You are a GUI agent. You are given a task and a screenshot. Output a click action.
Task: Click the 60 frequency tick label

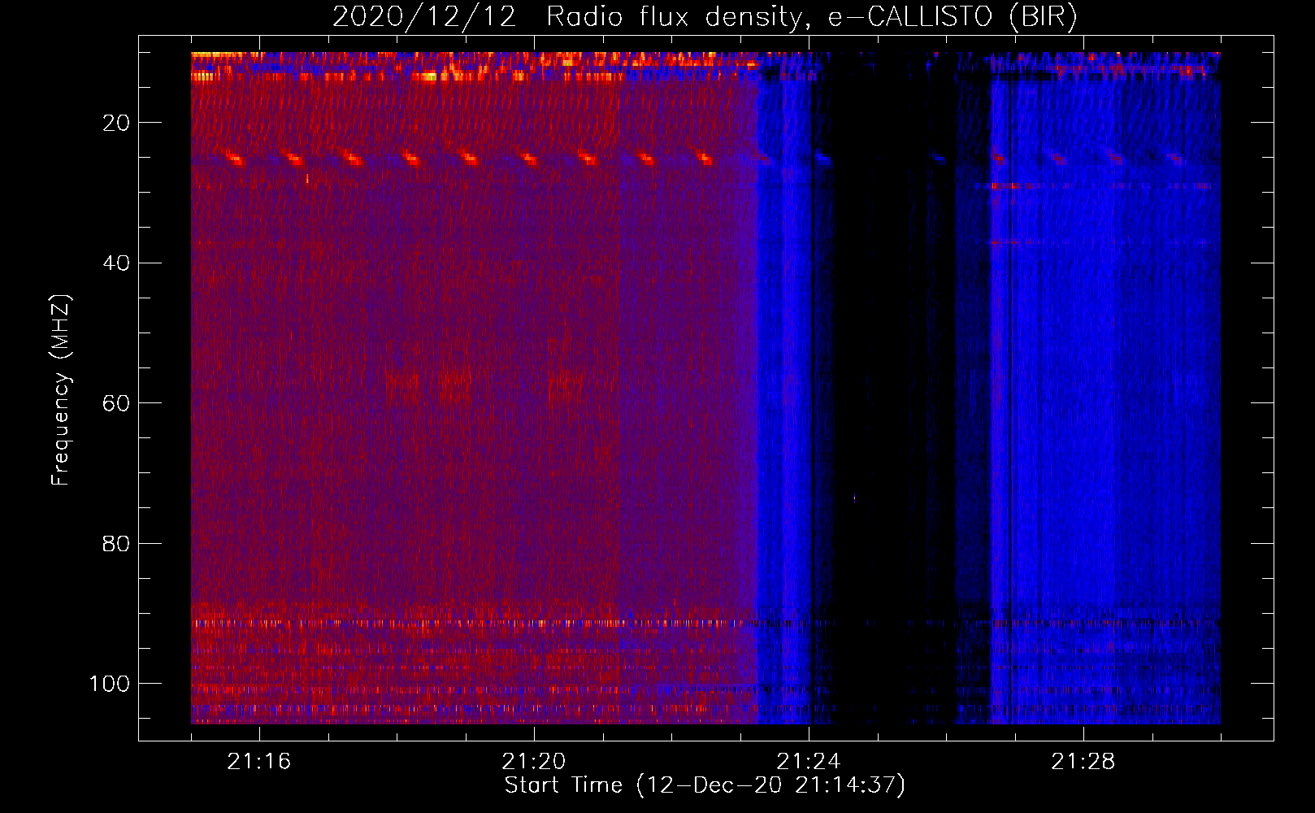click(116, 403)
